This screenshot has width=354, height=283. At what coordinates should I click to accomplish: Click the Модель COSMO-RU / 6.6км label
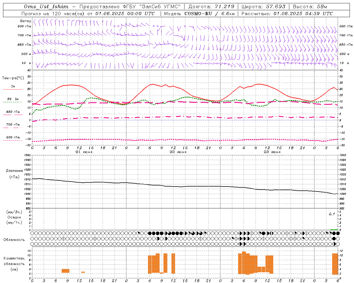click(x=199, y=14)
